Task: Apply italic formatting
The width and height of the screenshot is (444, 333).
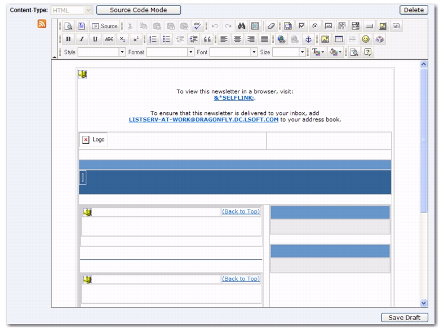Action: 81,40
